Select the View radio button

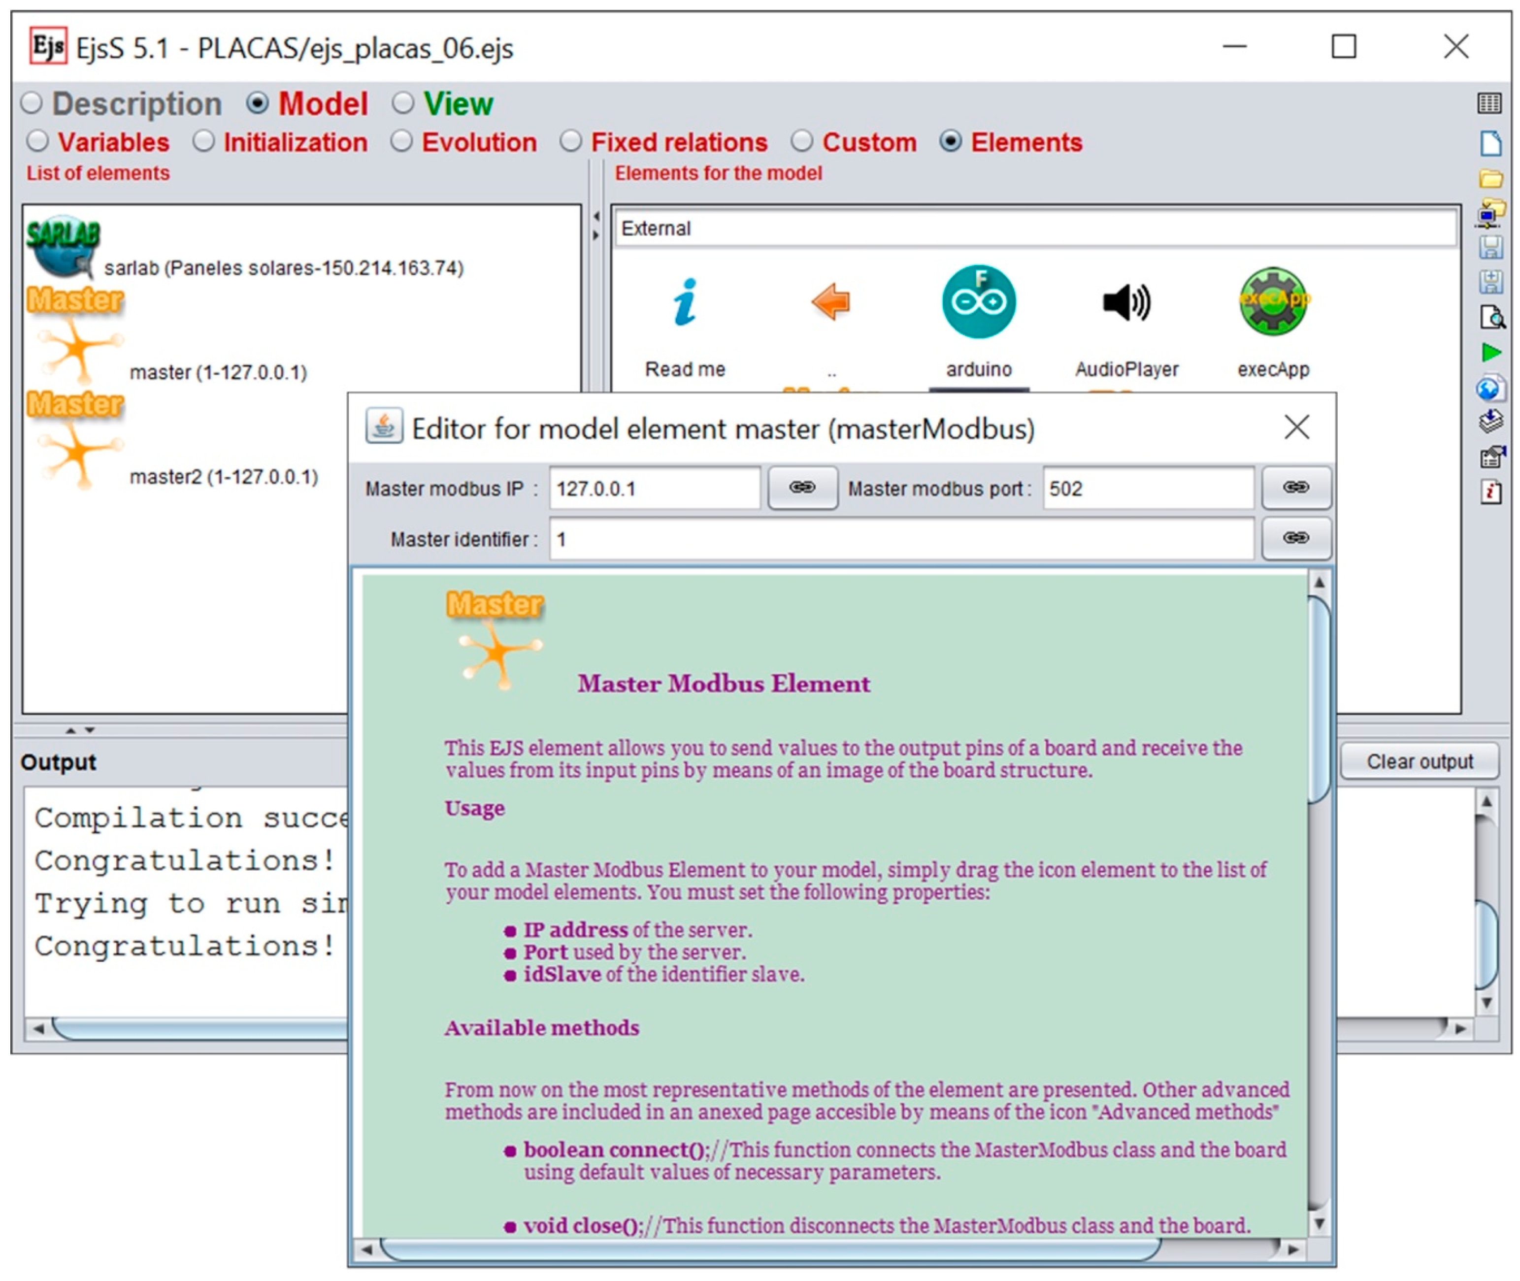403,104
